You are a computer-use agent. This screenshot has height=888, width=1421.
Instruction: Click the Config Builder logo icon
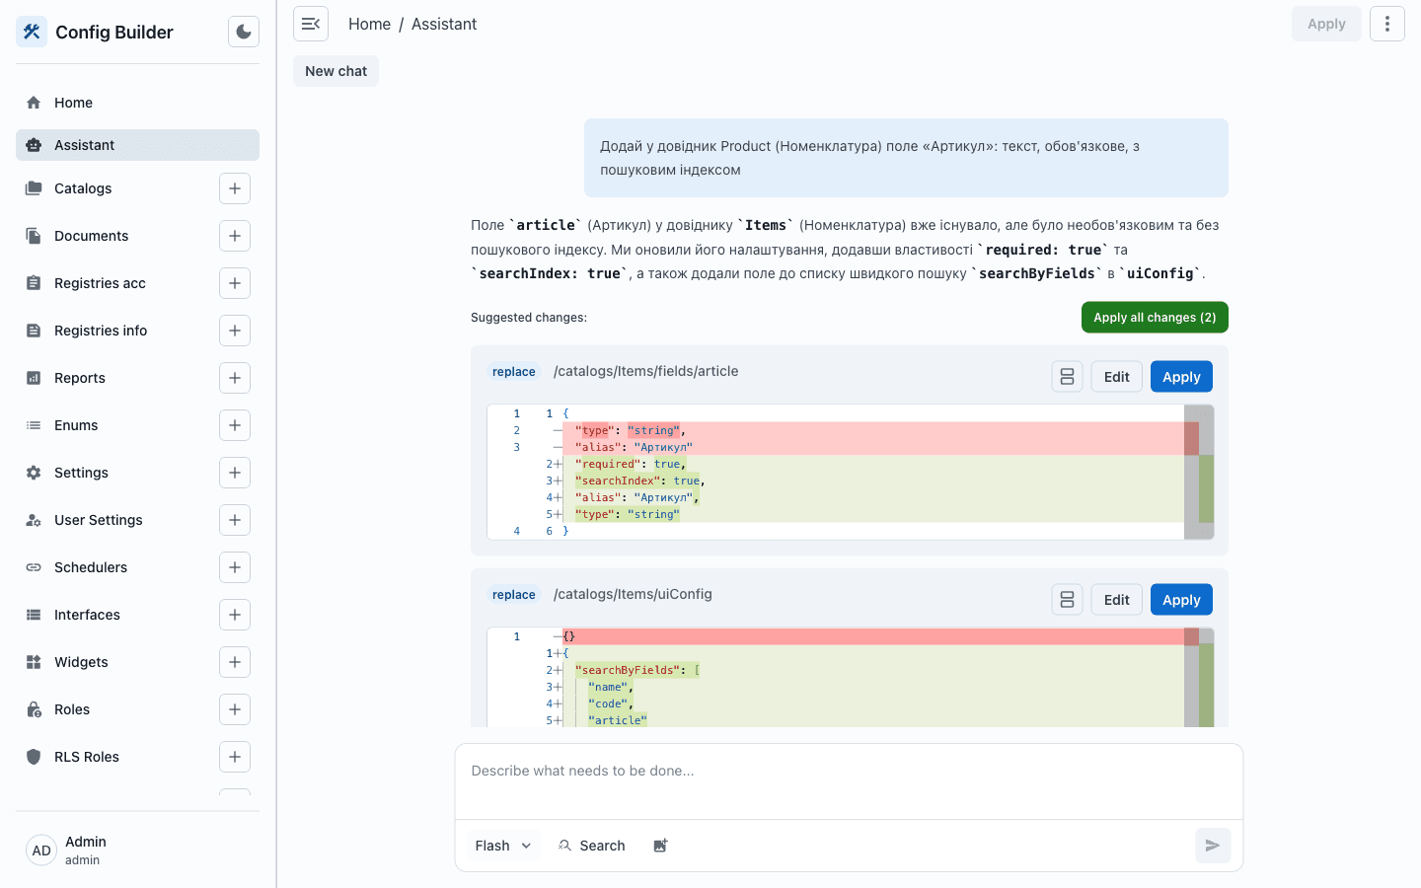pos(32,32)
